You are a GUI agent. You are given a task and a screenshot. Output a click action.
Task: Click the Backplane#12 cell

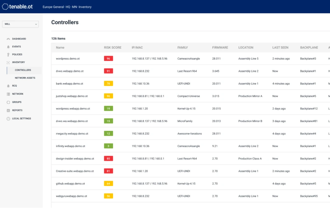click(x=309, y=109)
